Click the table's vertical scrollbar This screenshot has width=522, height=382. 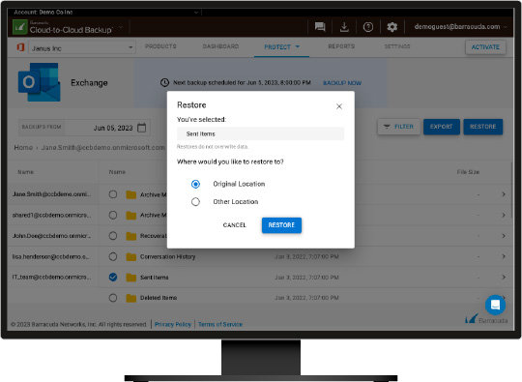point(512,190)
